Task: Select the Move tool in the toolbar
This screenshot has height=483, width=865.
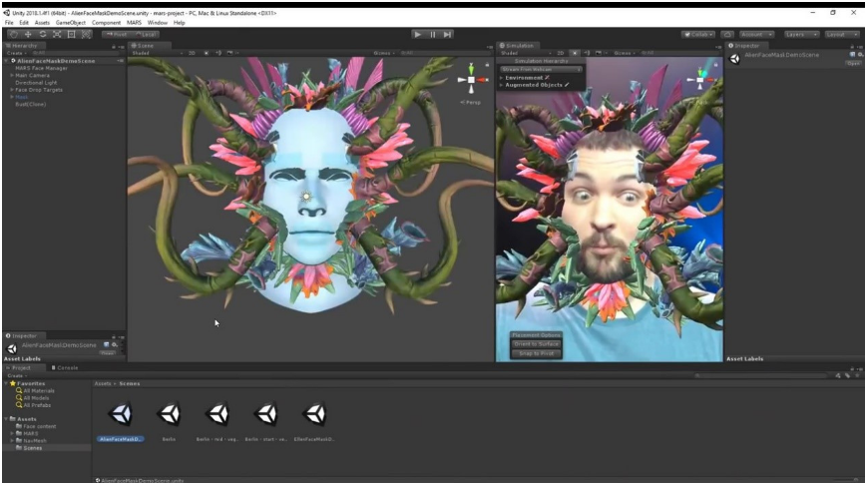Action: (28, 34)
